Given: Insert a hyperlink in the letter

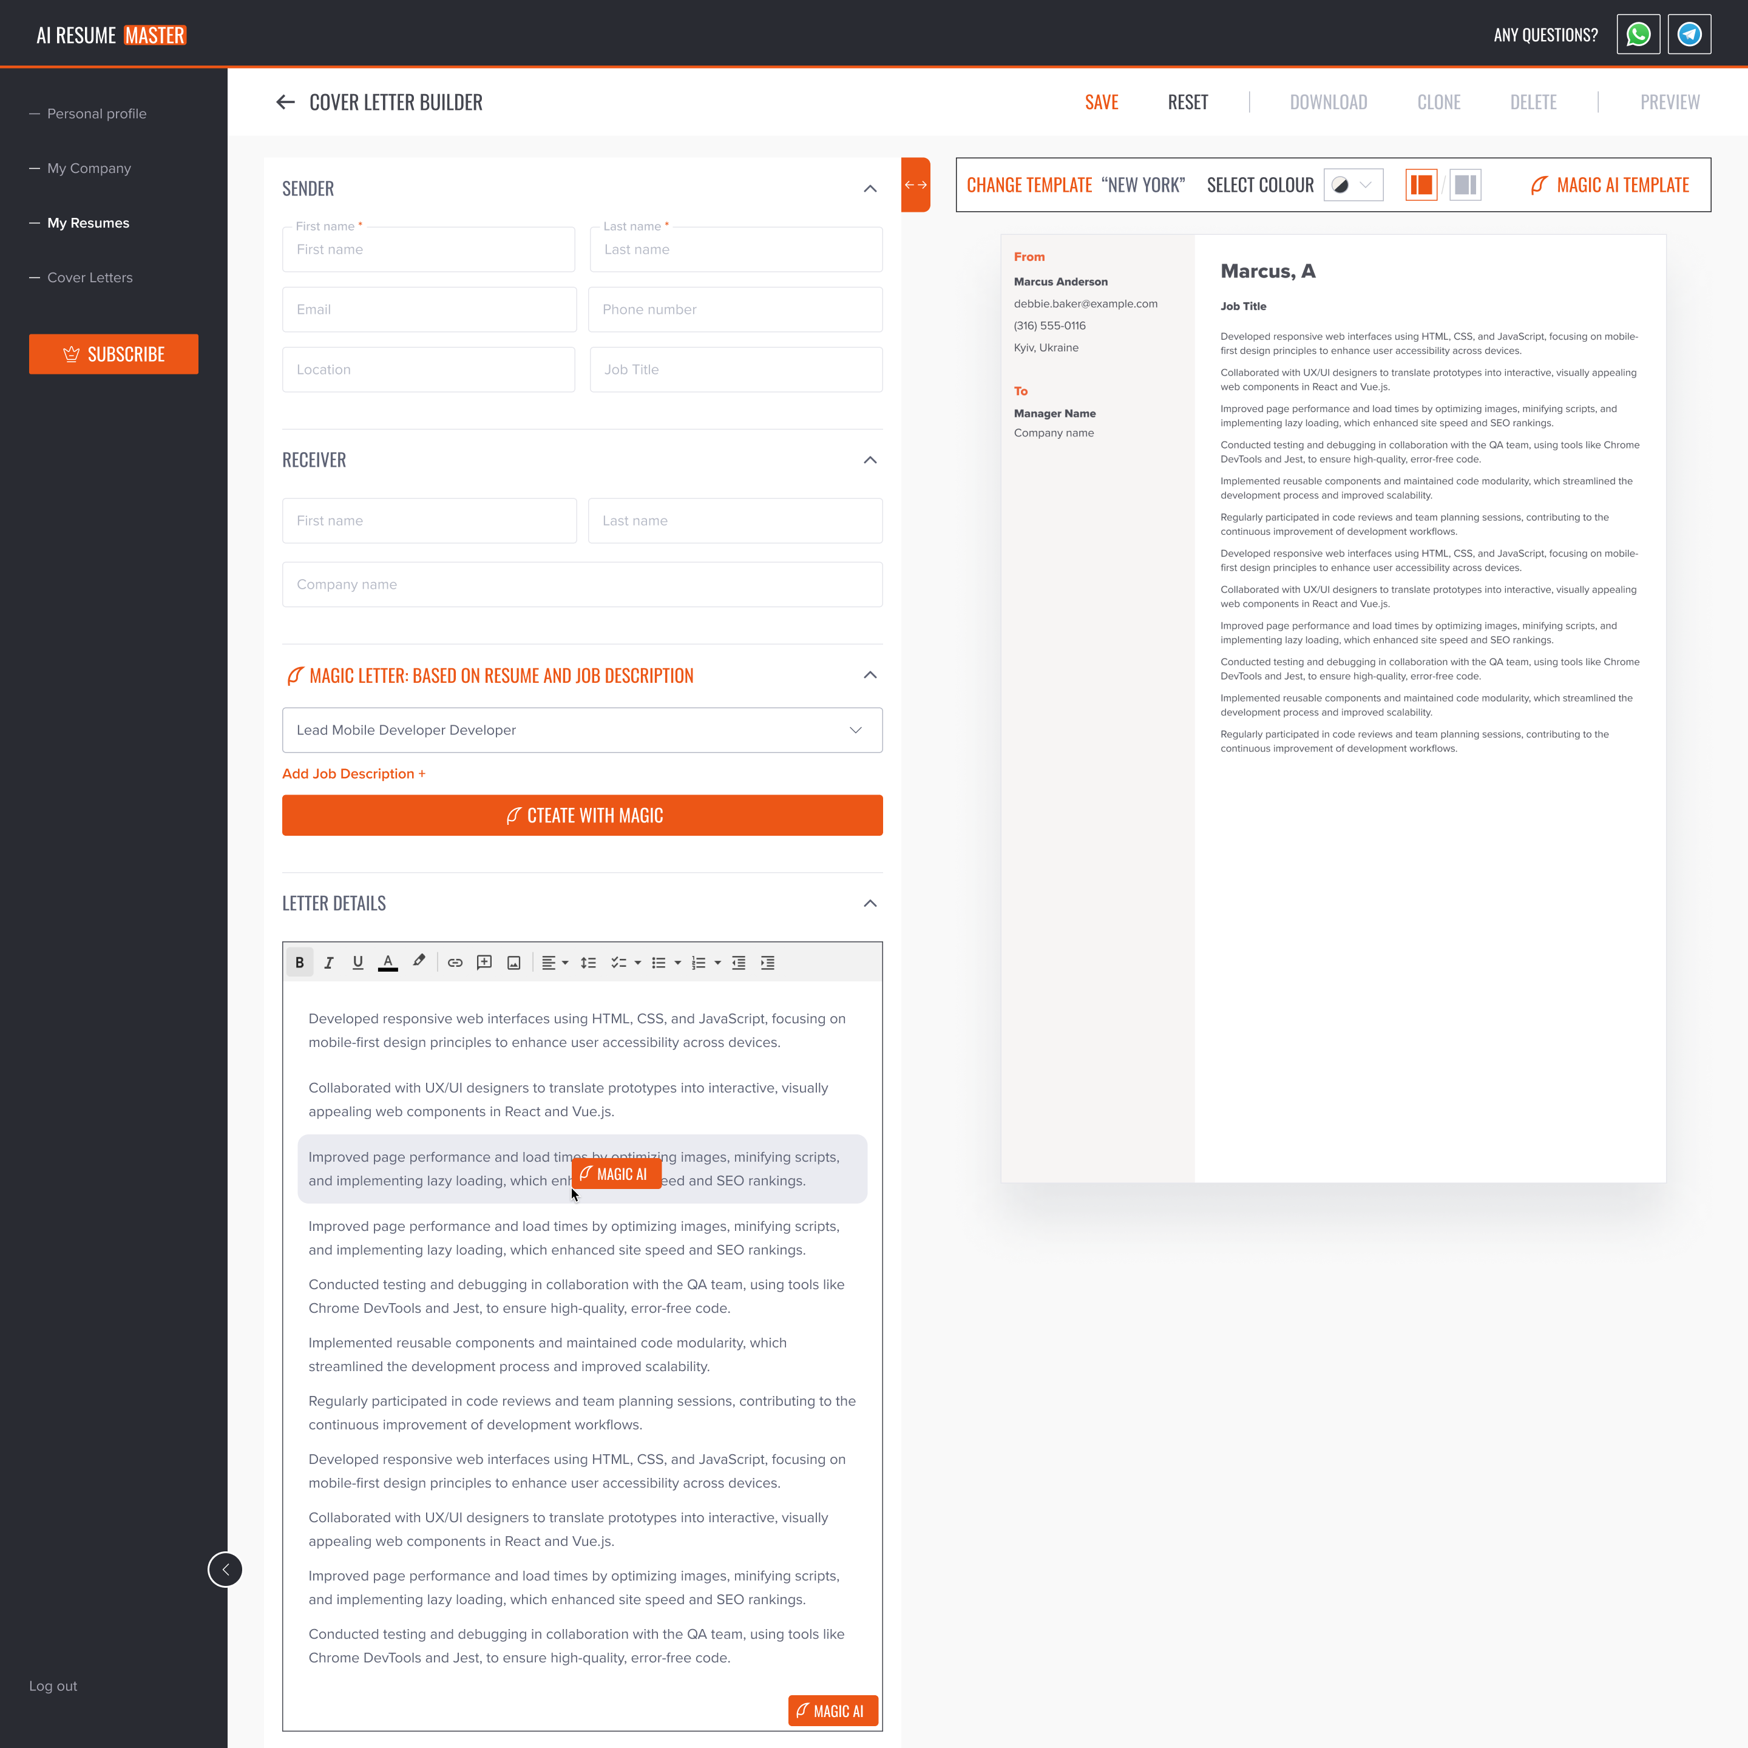Looking at the screenshot, I should [x=455, y=963].
